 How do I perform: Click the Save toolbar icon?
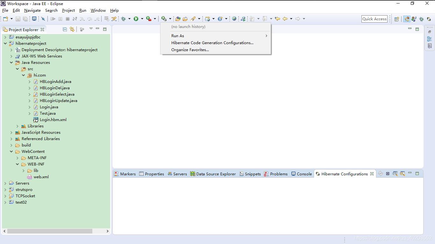(x=18, y=19)
